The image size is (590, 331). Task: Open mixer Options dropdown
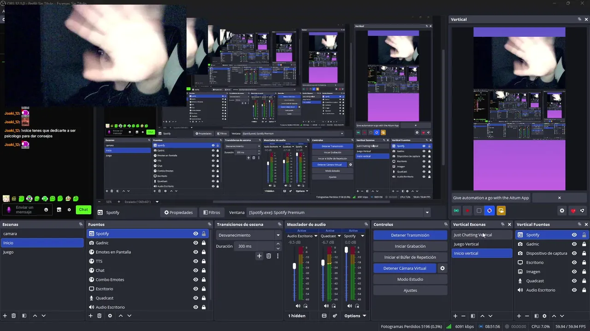pyautogui.click(x=355, y=316)
